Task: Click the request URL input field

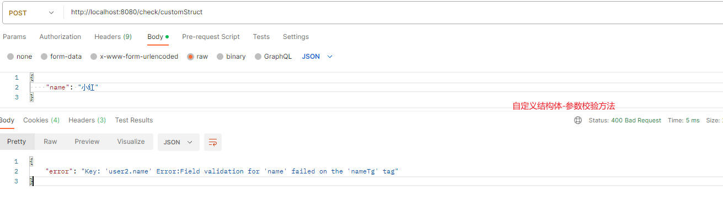Action: coord(393,12)
